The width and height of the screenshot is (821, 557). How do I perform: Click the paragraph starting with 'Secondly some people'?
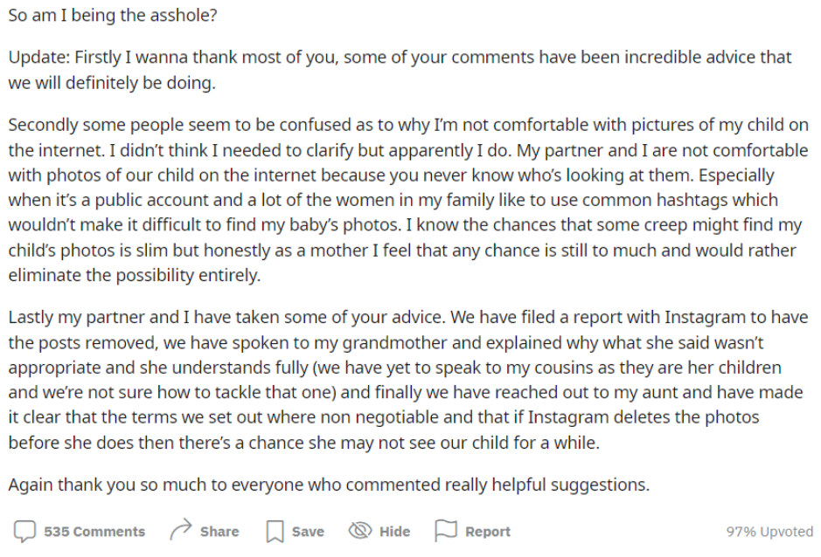coord(408,200)
